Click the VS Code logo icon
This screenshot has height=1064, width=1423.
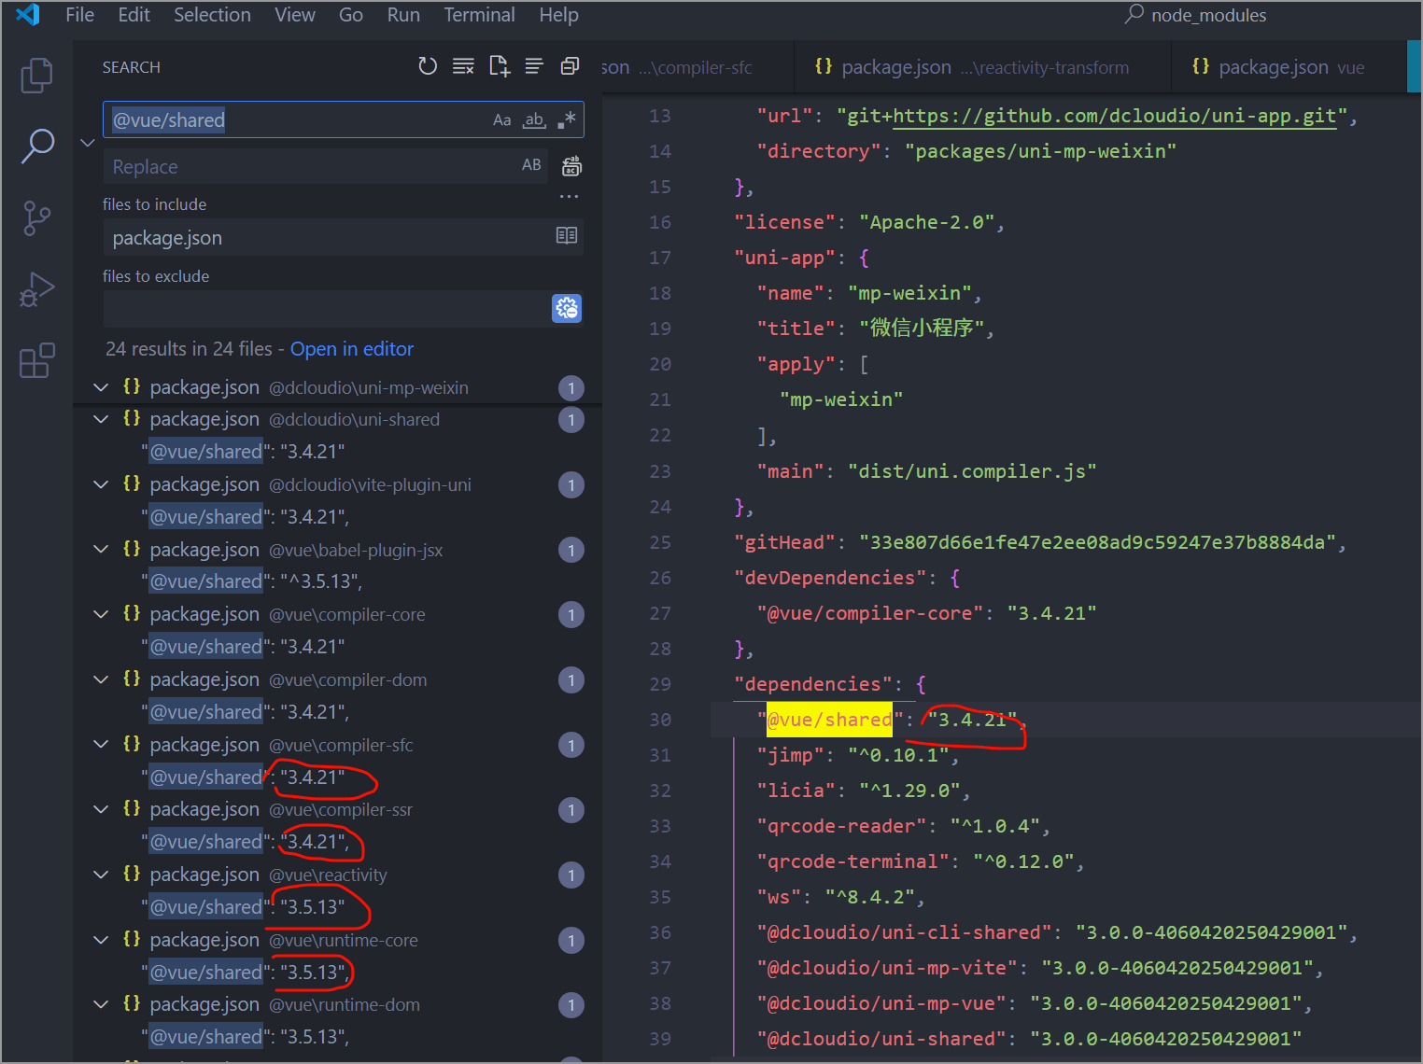click(x=28, y=14)
